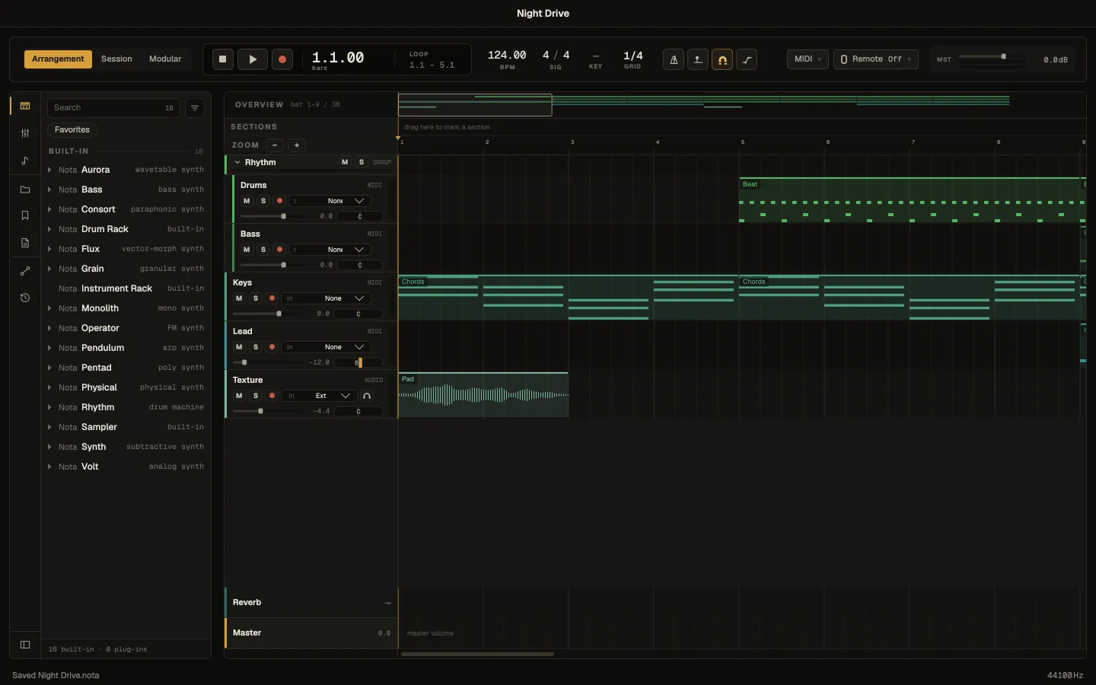Open the instruments browser keyboard icon
Image resolution: width=1096 pixels, height=685 pixels.
pos(25,106)
